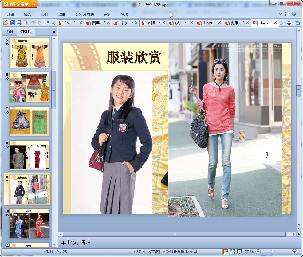The image size is (303, 257).
Task: Save the presentation using the floppy disk icon
Action: 13,23
